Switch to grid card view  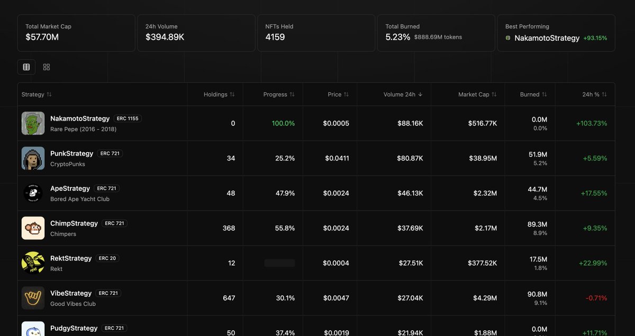[x=47, y=67]
